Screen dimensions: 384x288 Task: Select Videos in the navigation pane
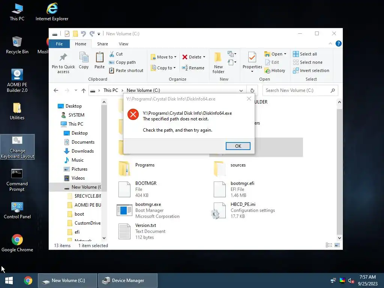pos(75,178)
